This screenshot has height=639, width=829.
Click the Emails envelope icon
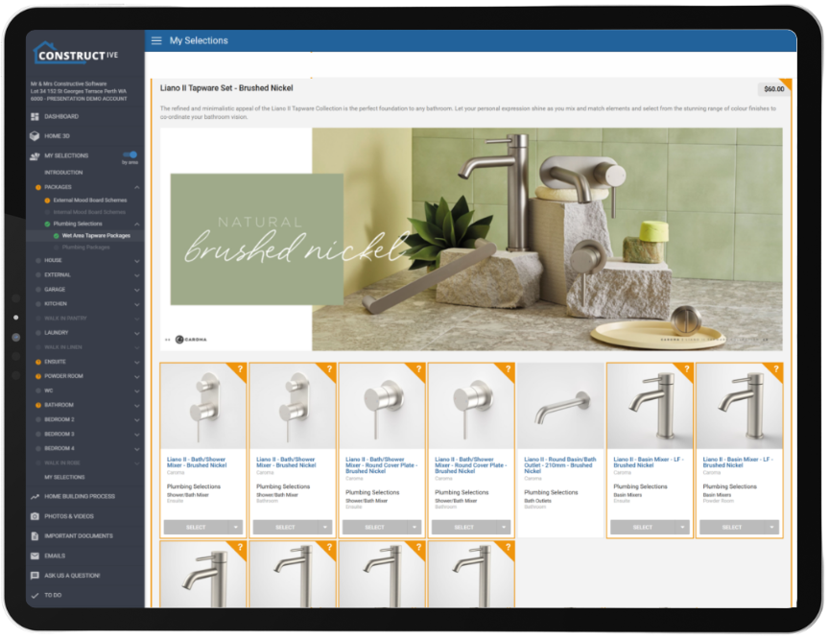point(35,556)
